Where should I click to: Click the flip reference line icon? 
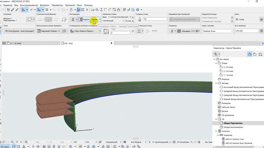[64, 31]
